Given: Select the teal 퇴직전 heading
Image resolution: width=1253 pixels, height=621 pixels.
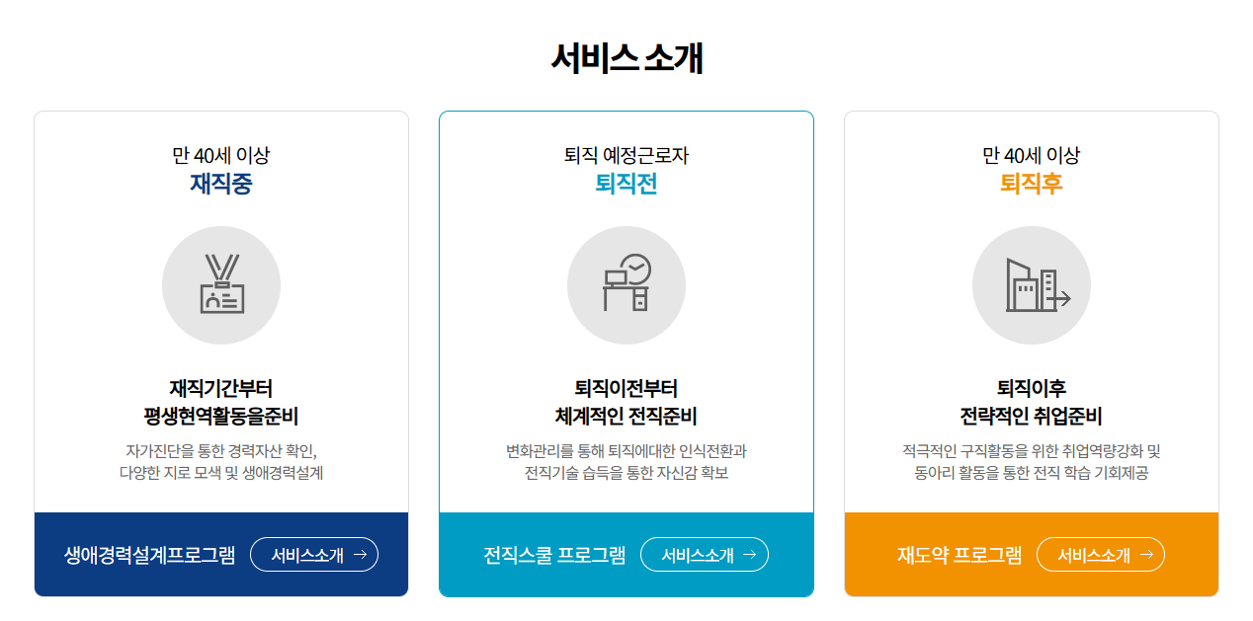Looking at the screenshot, I should coord(626,184).
